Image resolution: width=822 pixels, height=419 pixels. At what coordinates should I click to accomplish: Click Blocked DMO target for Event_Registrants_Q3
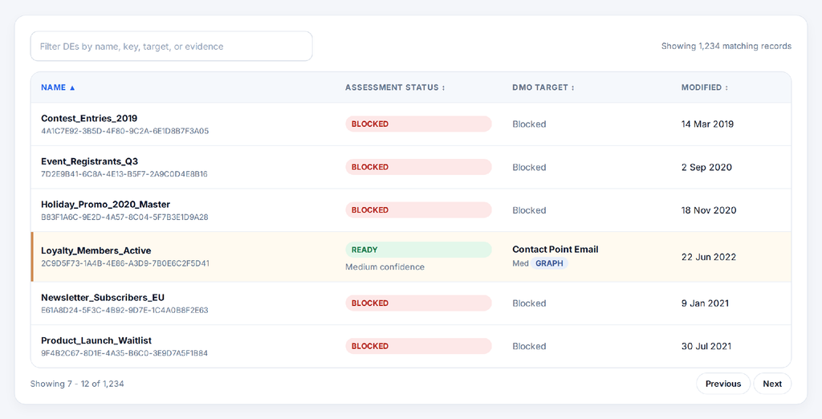pyautogui.click(x=529, y=167)
